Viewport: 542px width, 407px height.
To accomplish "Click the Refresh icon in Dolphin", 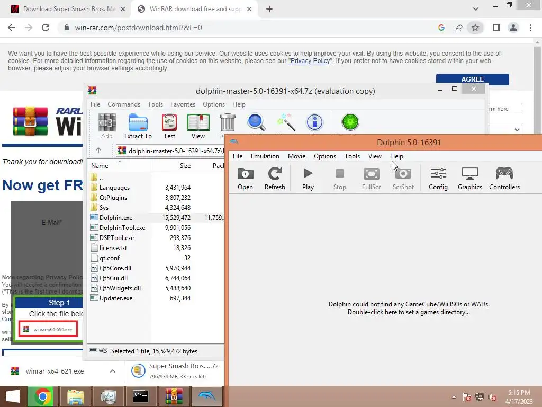I will [275, 178].
